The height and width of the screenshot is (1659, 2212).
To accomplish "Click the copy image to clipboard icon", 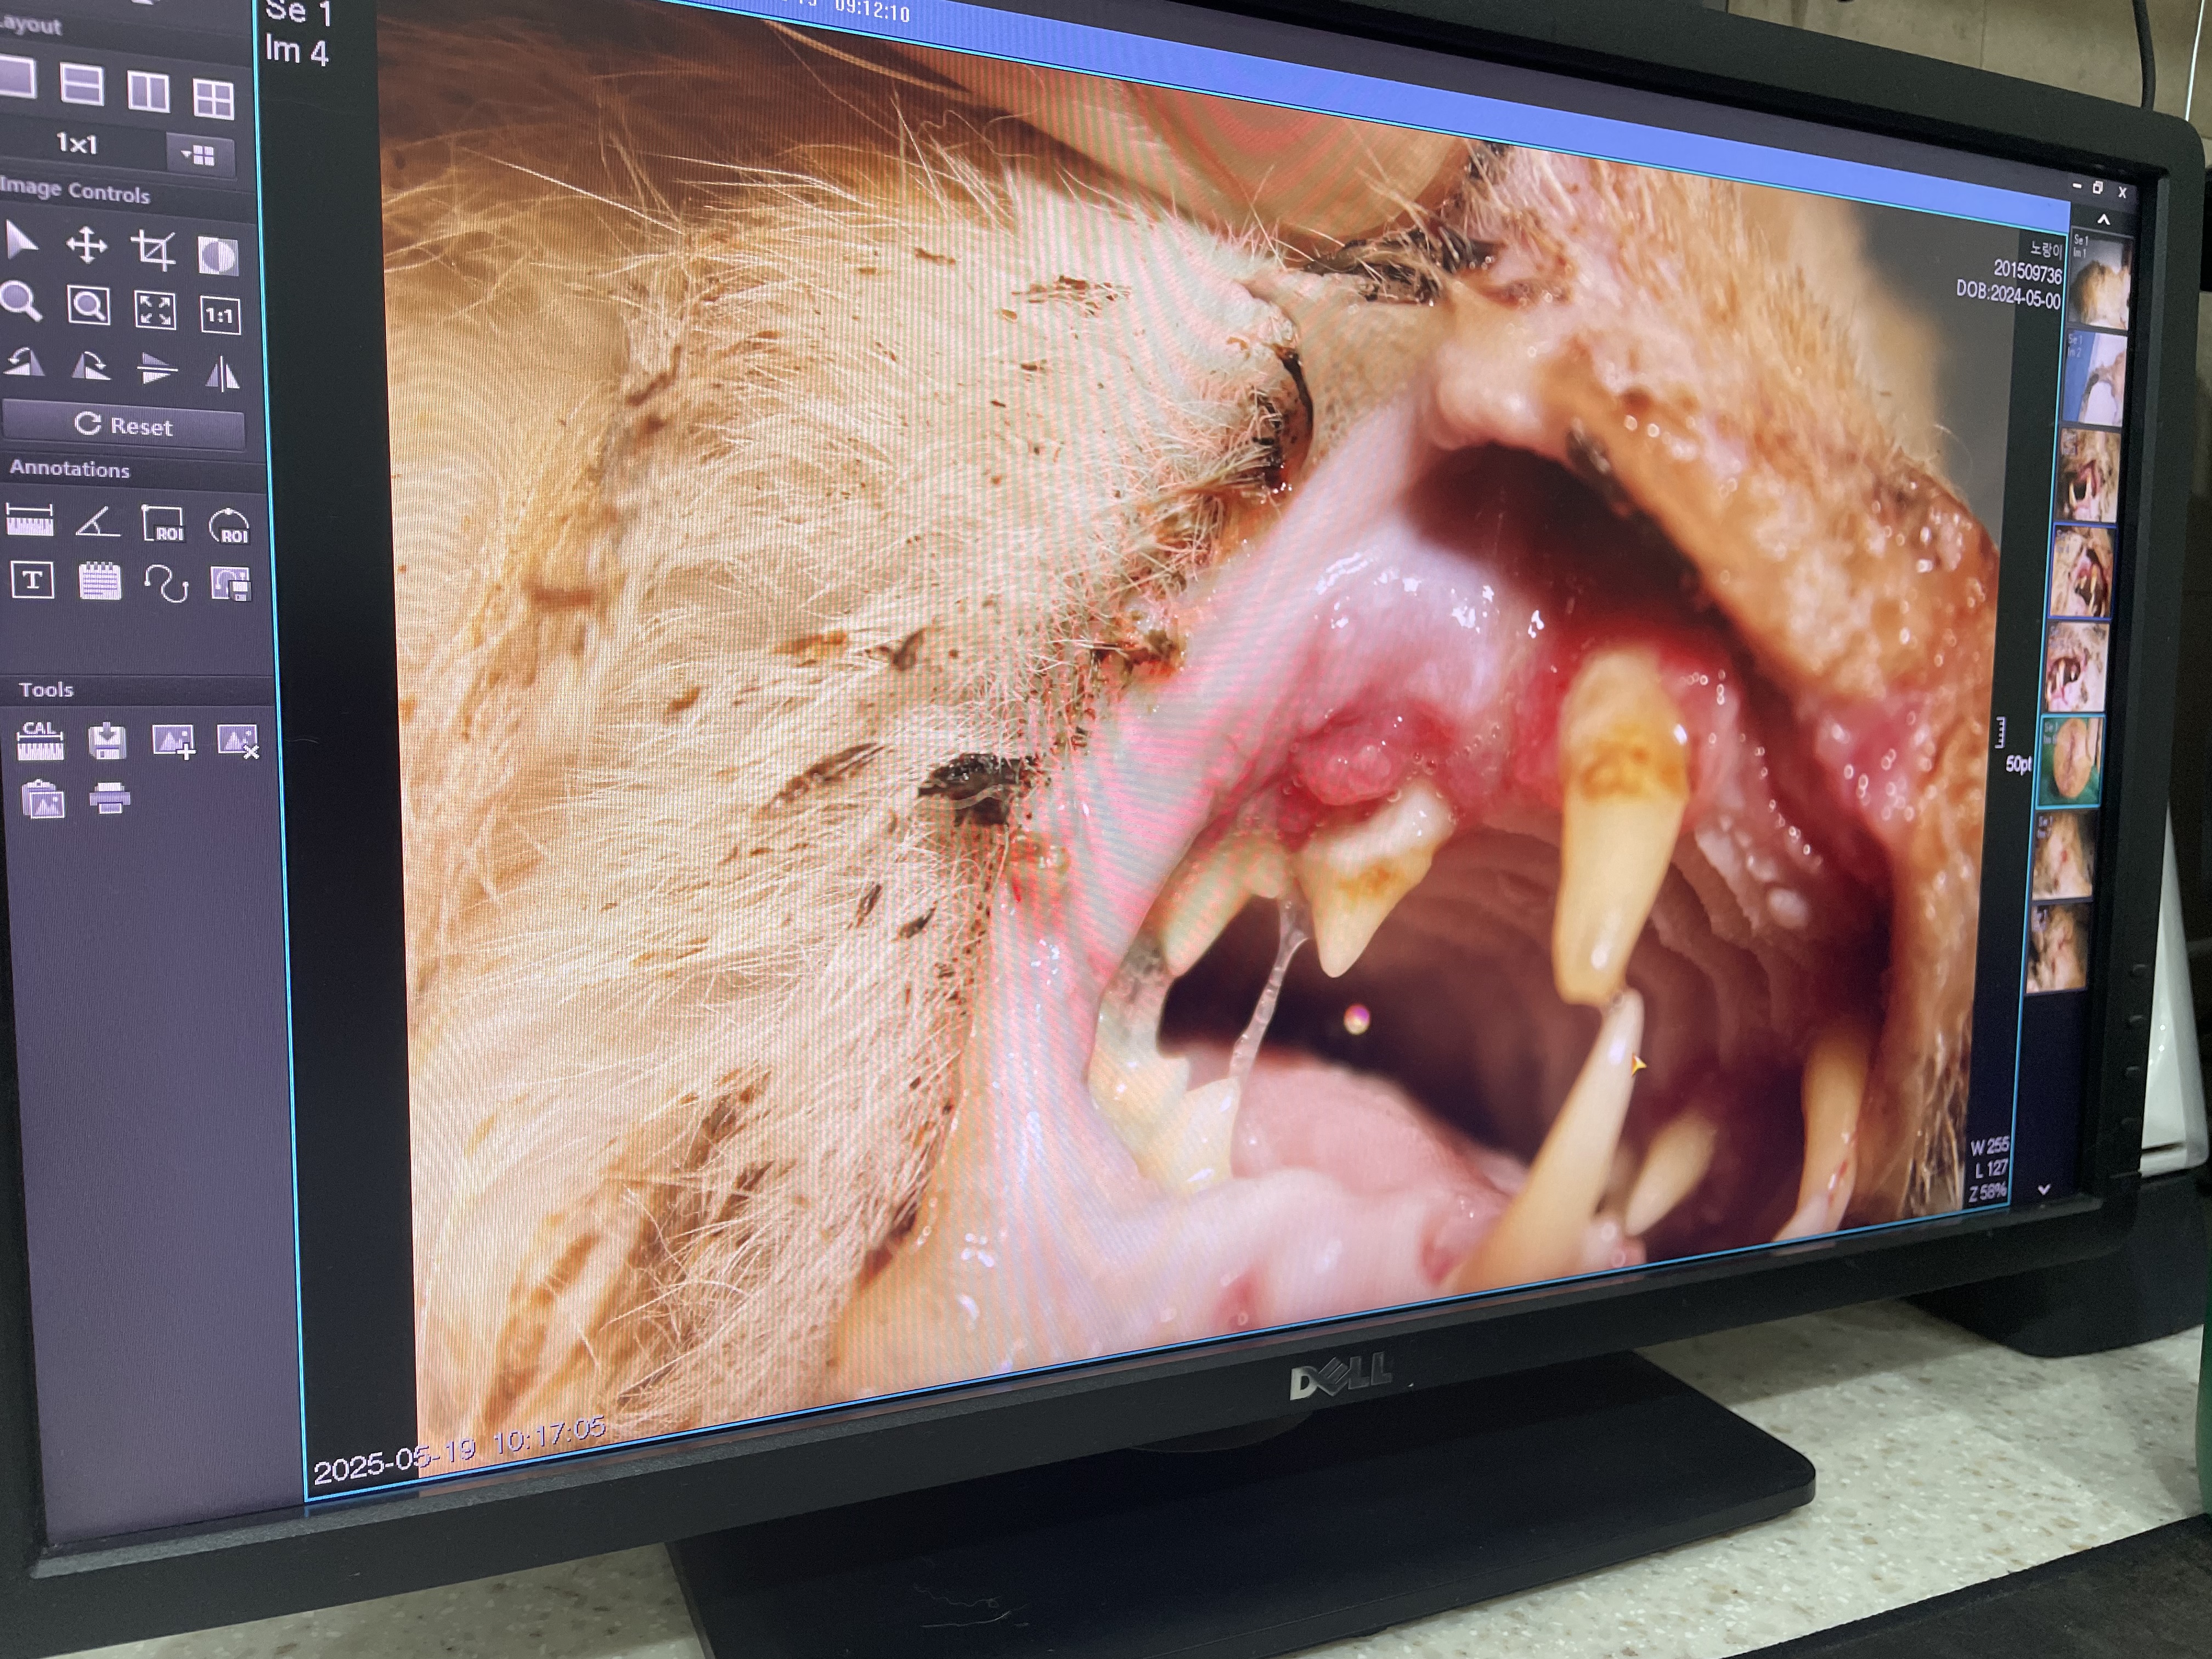I will point(42,800).
